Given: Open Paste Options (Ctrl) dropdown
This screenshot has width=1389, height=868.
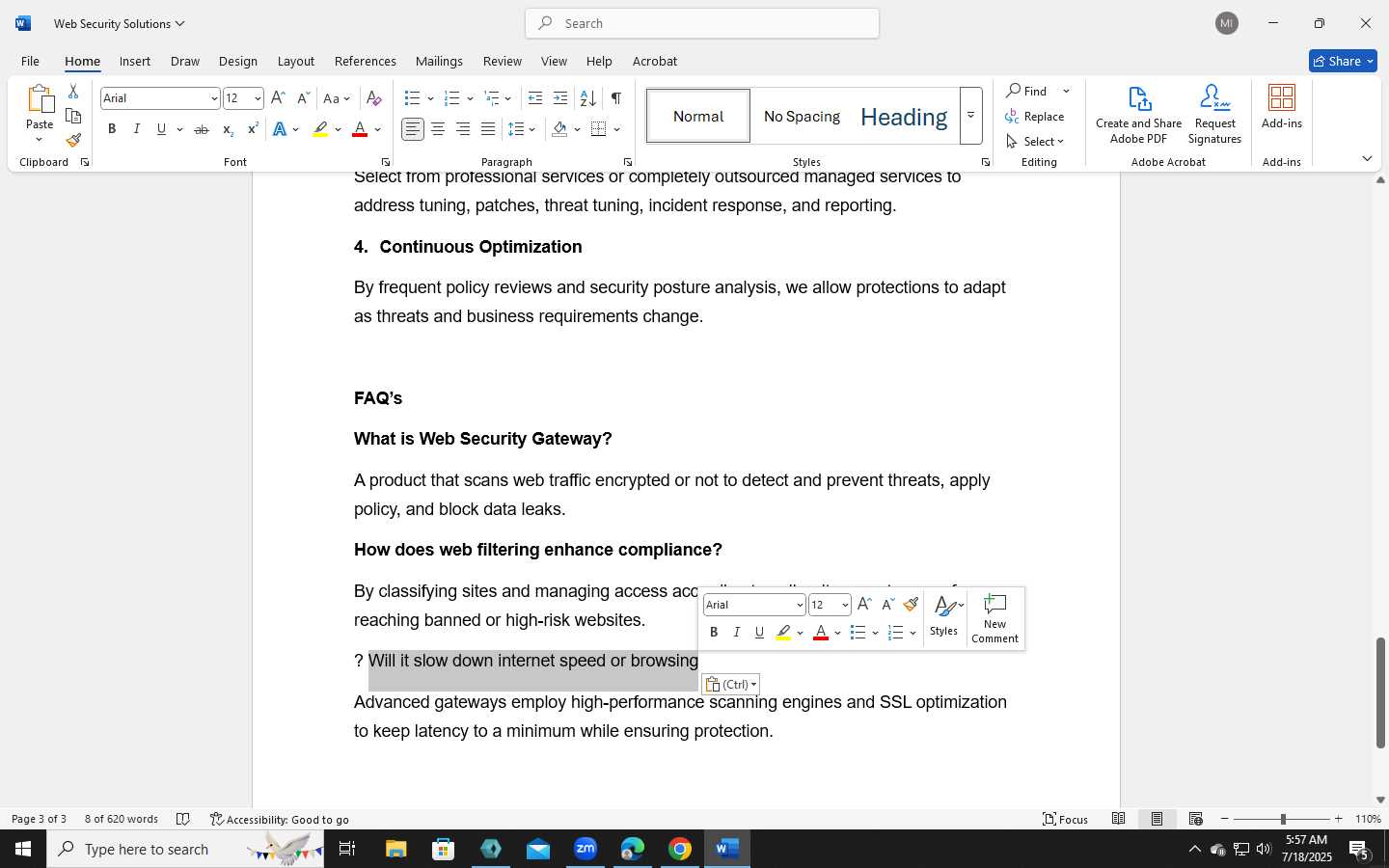Looking at the screenshot, I should tap(730, 685).
